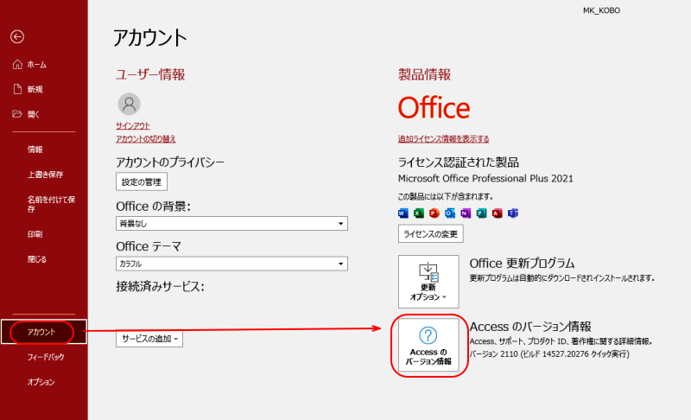Click the Access のバージョン情報 button
This screenshot has width=691, height=420.
tap(428, 345)
